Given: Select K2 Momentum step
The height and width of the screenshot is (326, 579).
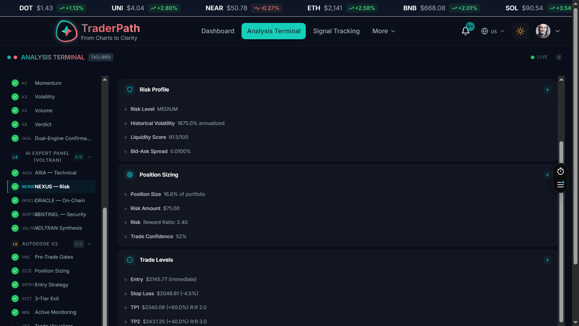Looking at the screenshot, I should (x=51, y=83).
